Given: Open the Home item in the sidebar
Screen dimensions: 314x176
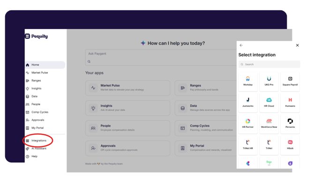Looking at the screenshot, I should pyautogui.click(x=45, y=65).
